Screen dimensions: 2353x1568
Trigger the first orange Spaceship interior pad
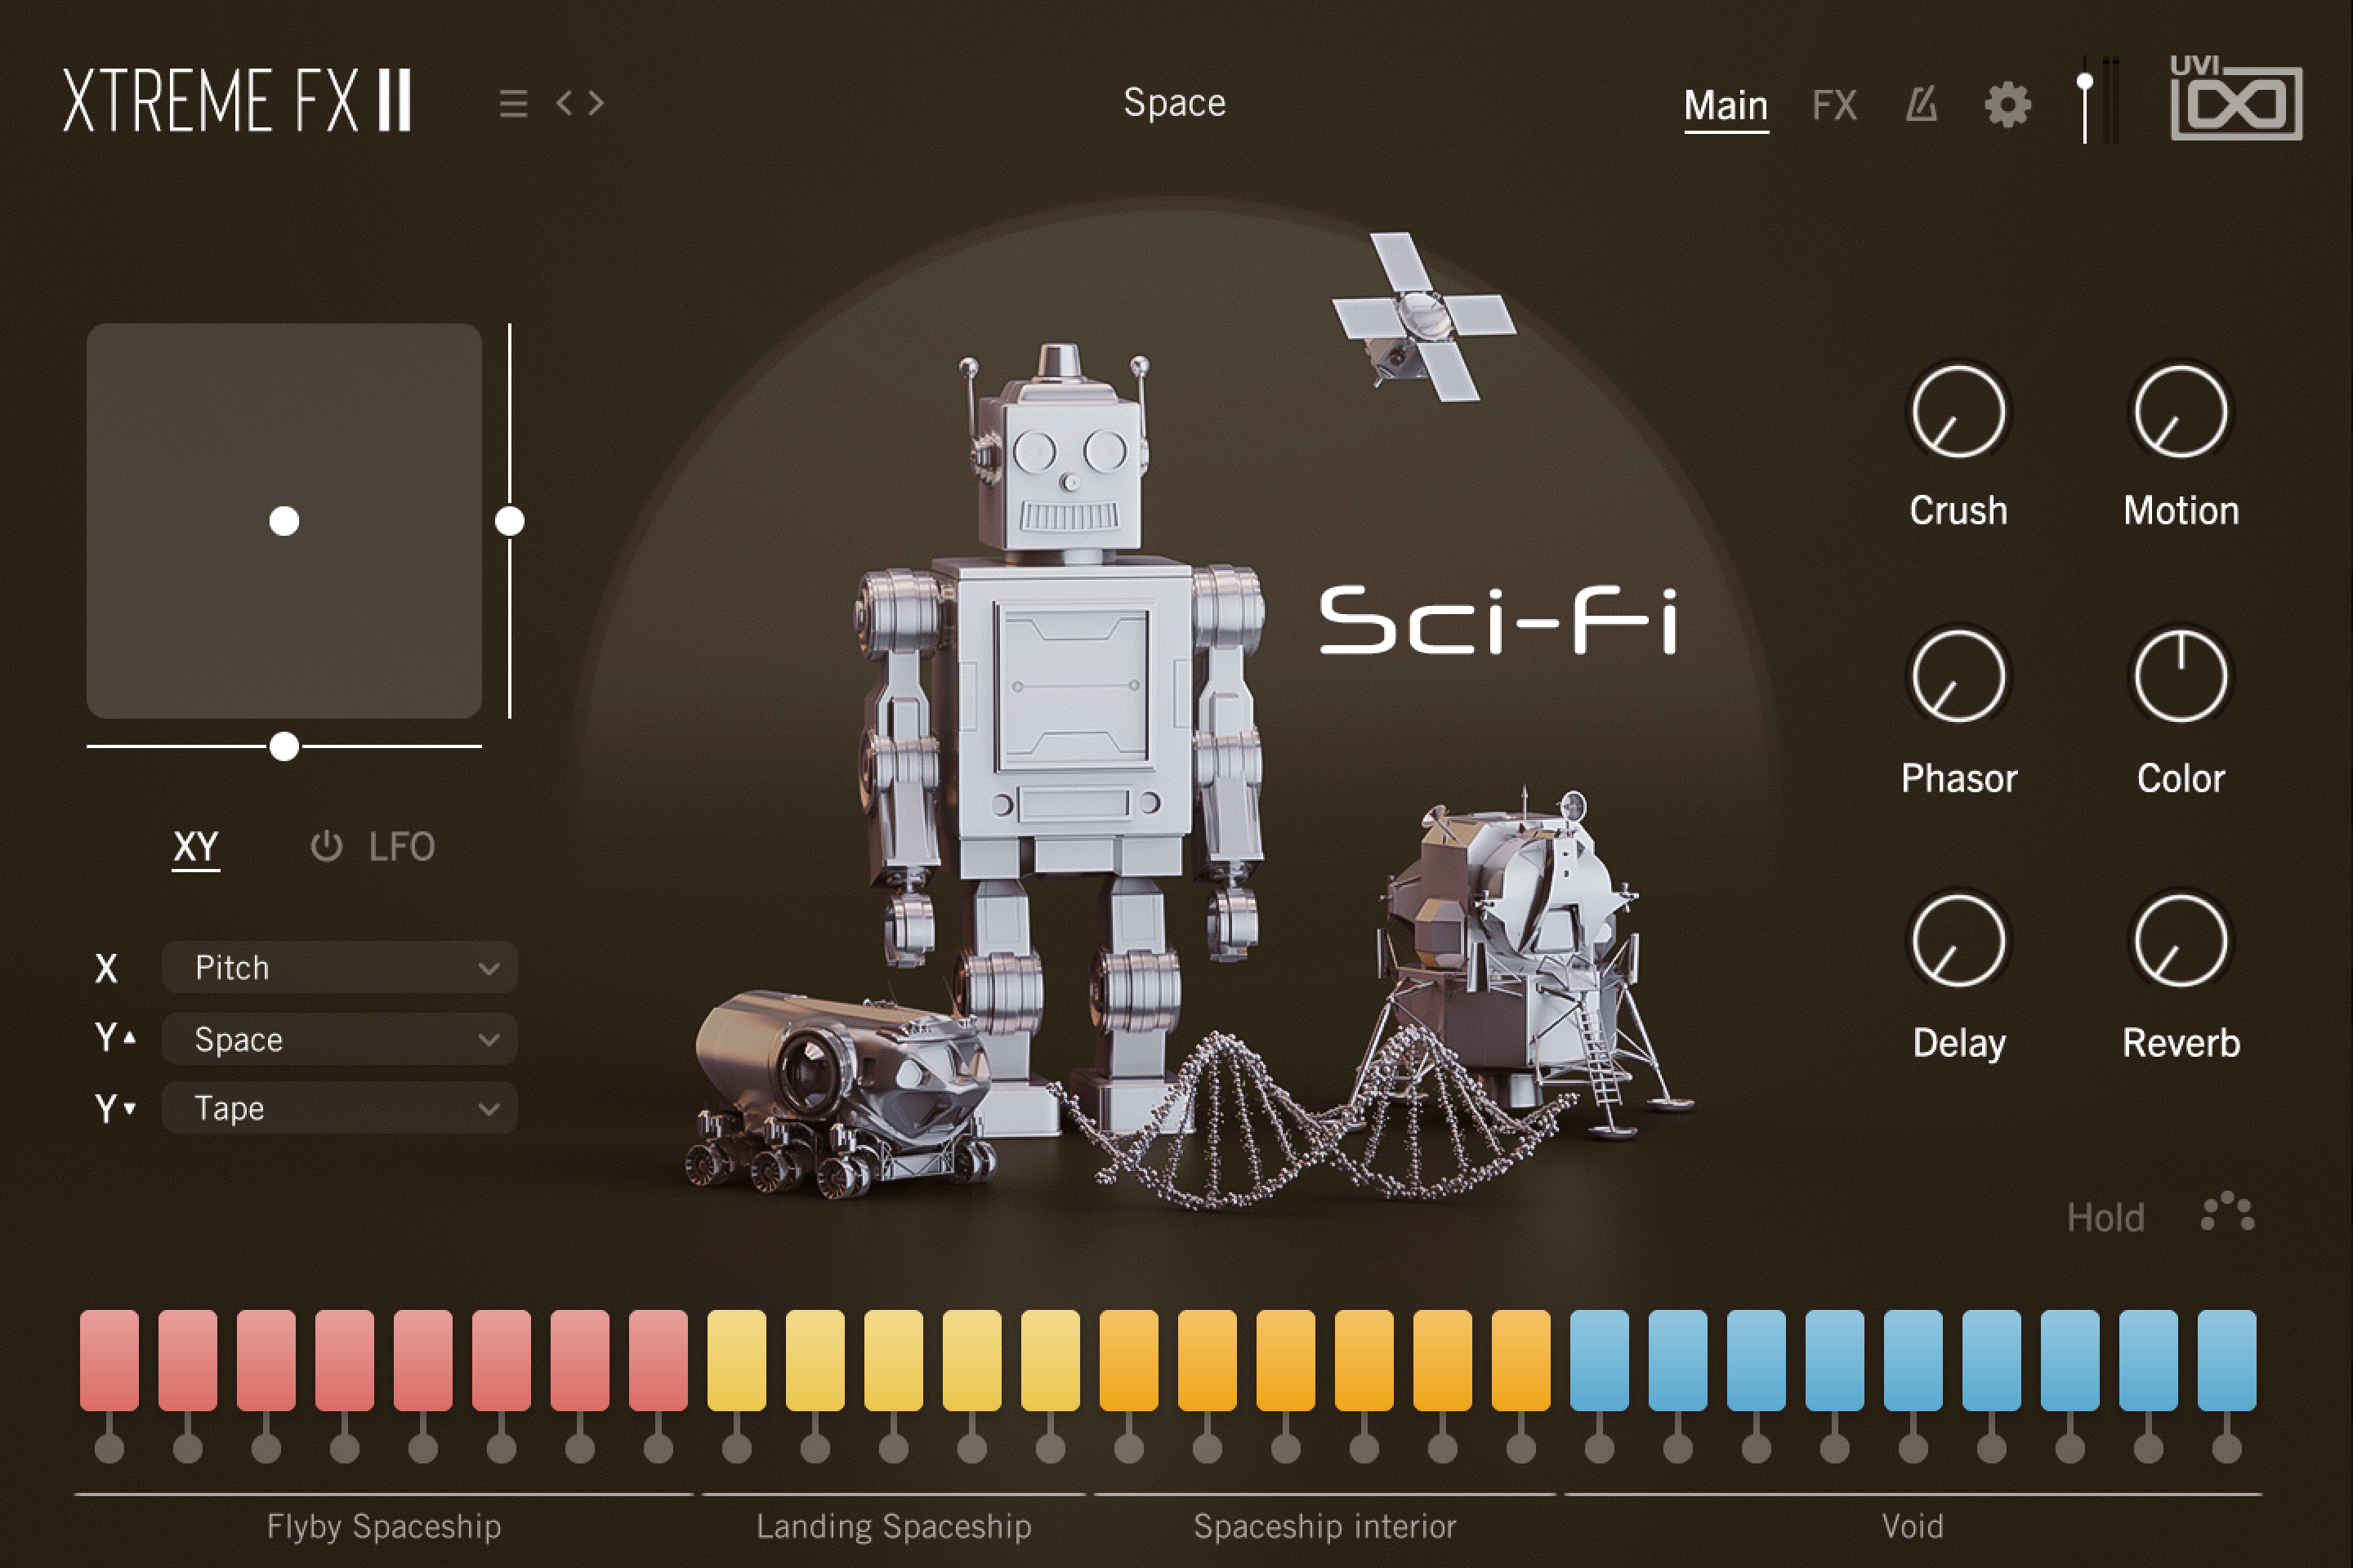1128,1360
